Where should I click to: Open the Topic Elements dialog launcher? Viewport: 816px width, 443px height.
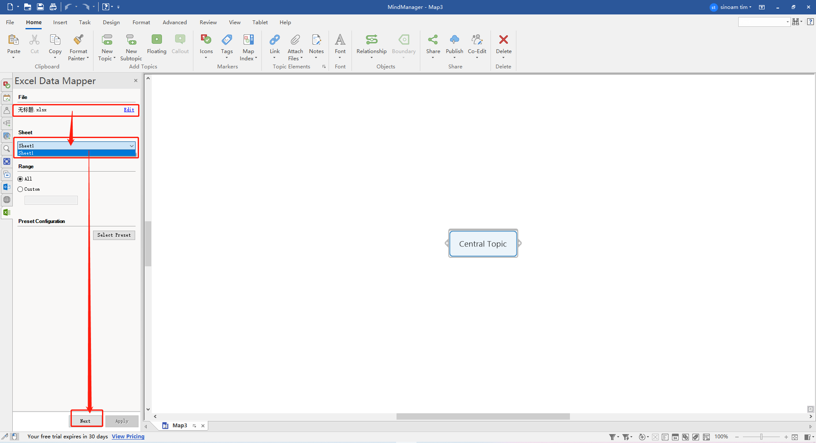point(324,67)
